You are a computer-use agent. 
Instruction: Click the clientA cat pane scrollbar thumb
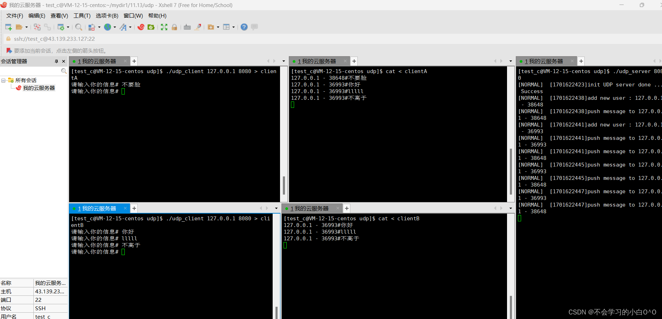tap(511, 171)
